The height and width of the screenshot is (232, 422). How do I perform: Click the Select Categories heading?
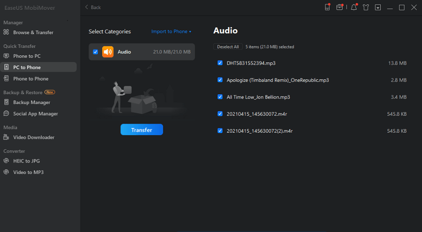(x=110, y=31)
